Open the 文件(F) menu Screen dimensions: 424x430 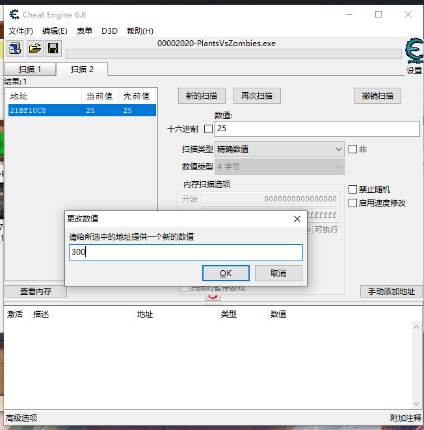coord(21,31)
